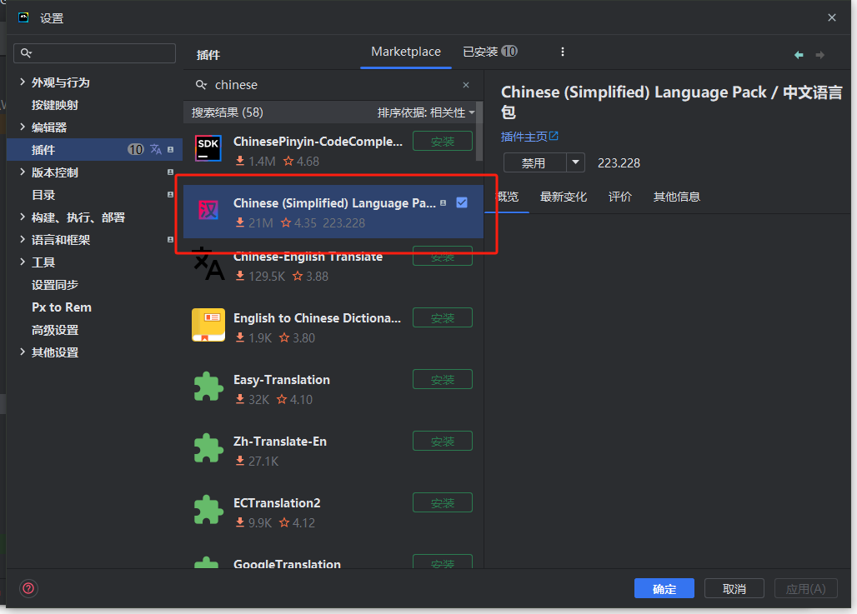Open the 最新变化 tab
This screenshot has height=614, width=857.
tap(563, 197)
